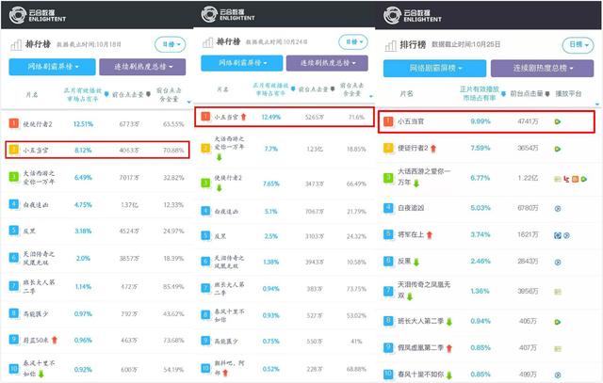Open 将军在上 title in October 25 panel
Image resolution: width=603 pixels, height=383 pixels.
pyautogui.click(x=411, y=234)
